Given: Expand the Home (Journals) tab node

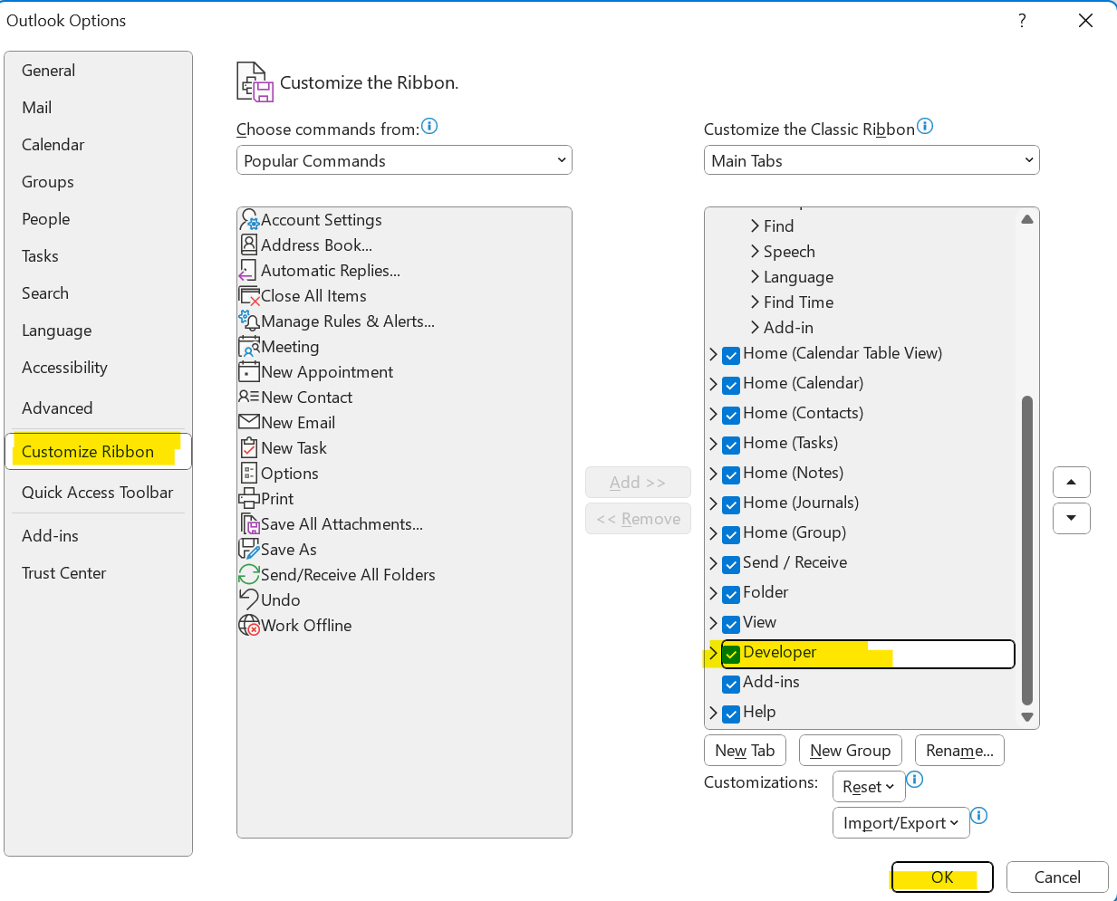Looking at the screenshot, I should pos(713,504).
